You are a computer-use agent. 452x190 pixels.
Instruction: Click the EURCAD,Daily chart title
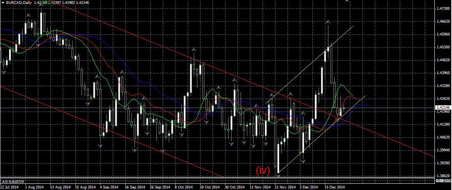[18, 3]
